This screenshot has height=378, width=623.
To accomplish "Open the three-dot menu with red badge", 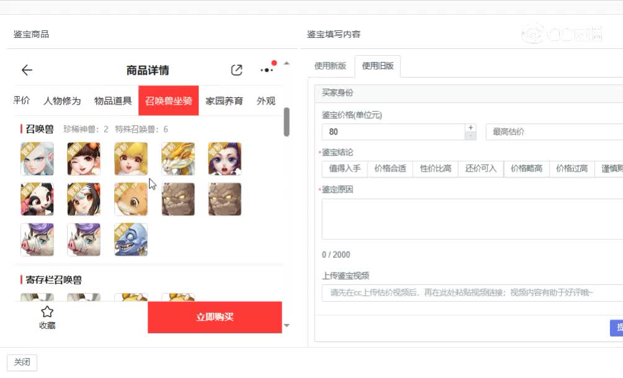I will (267, 70).
